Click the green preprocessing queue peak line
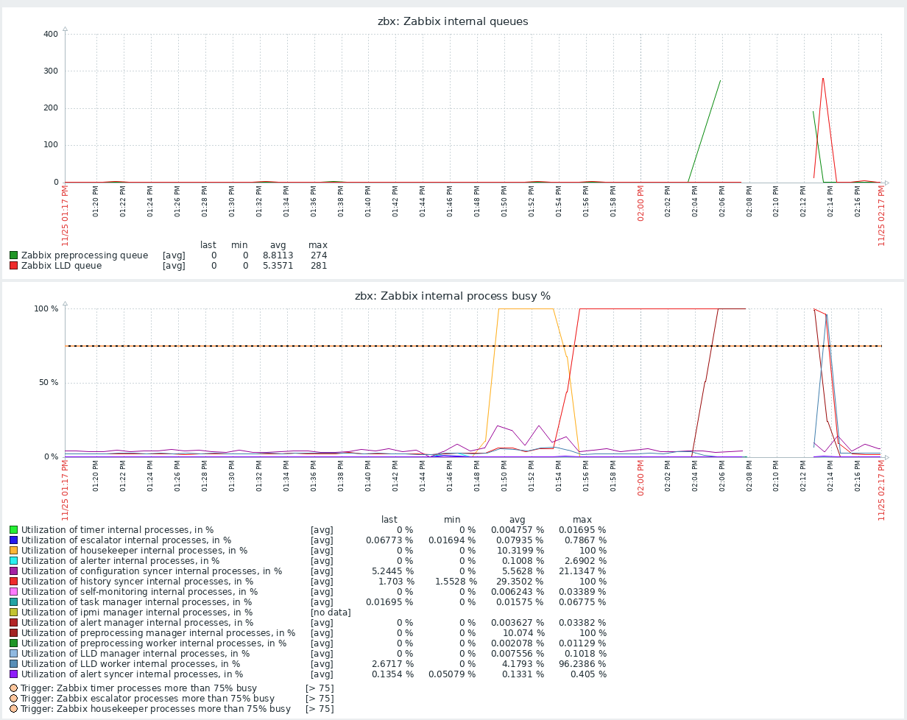 click(x=719, y=82)
